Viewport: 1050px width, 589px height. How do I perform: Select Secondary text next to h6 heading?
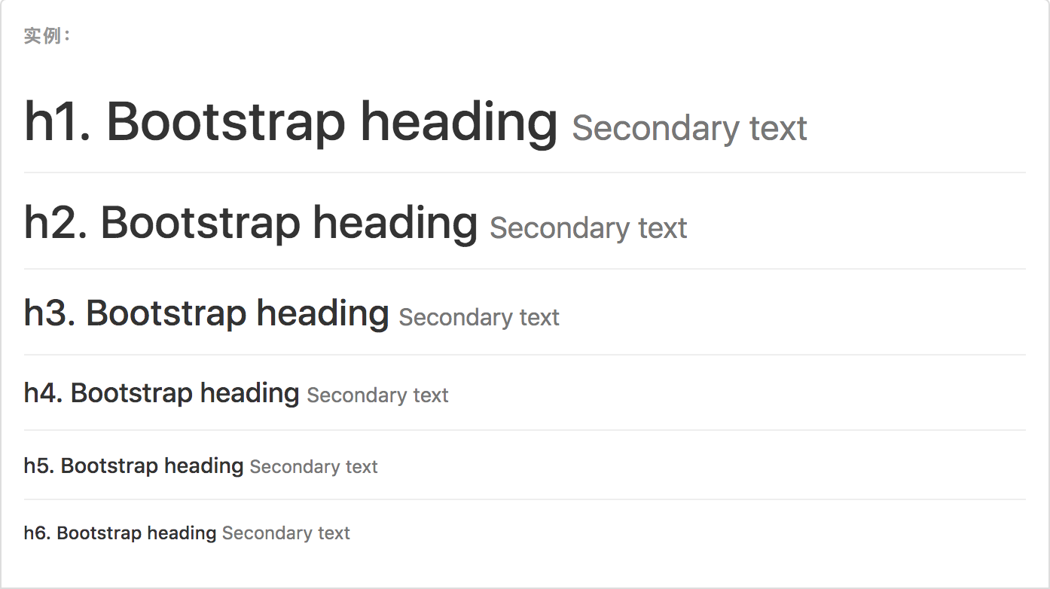click(x=285, y=534)
